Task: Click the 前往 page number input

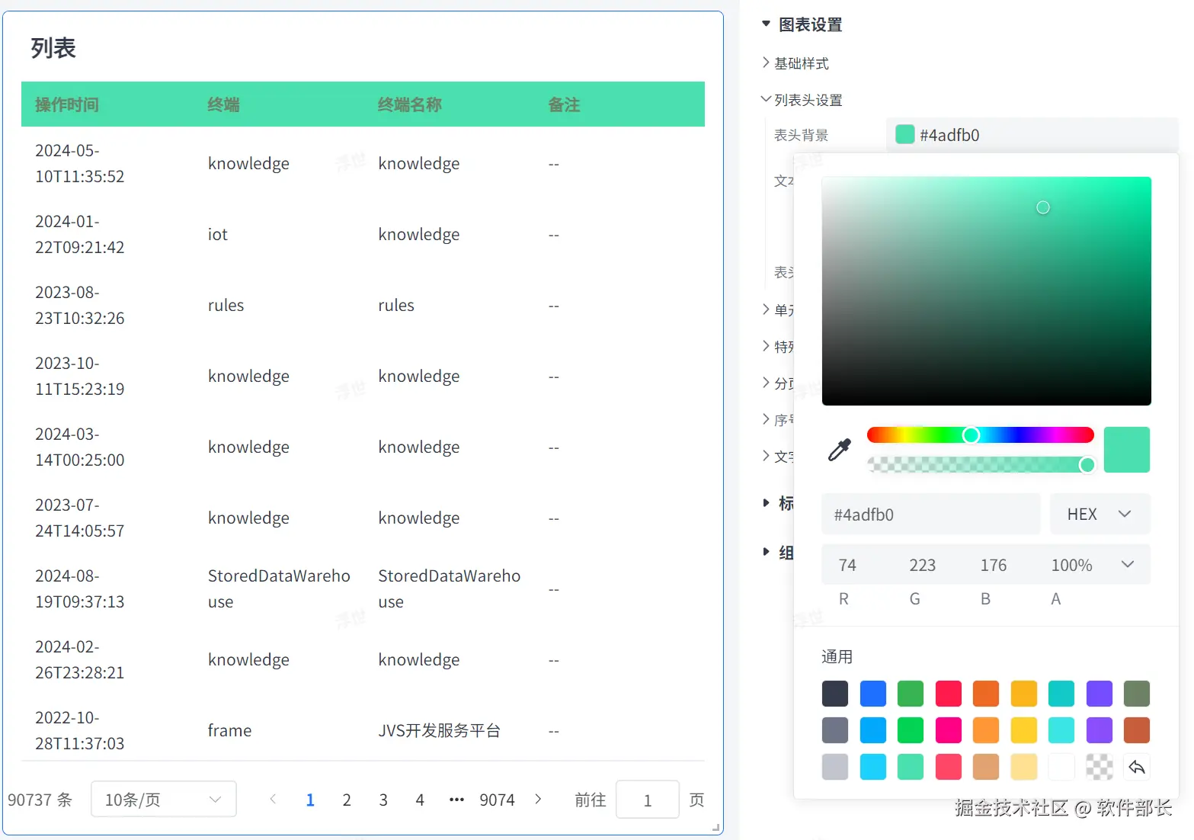Action: click(647, 799)
